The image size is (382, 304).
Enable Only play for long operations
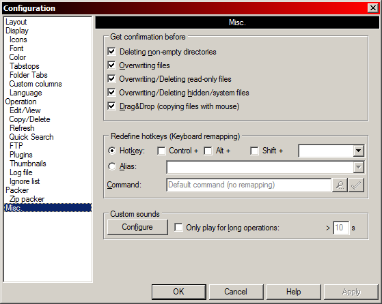(178, 228)
